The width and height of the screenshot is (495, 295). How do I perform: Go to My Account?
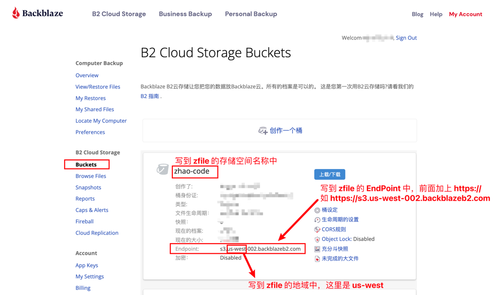tap(465, 14)
